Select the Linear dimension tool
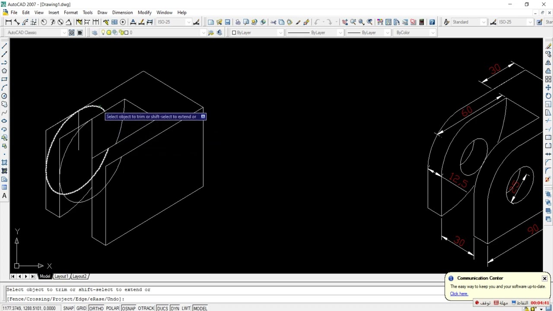Viewport: 553px width, 311px height. point(9,22)
